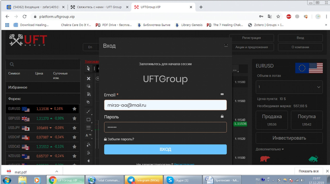Click the Windows Start button

(x=7, y=180)
